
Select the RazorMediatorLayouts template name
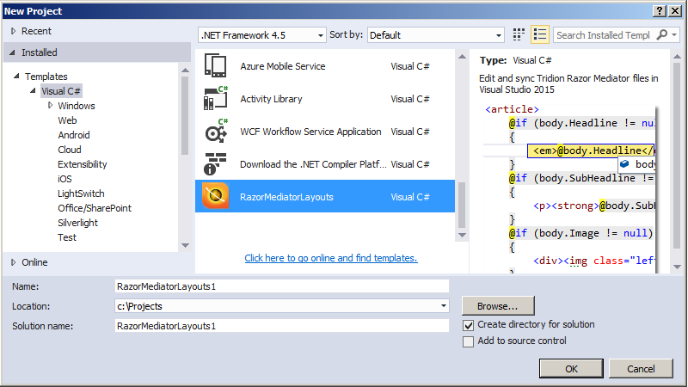pyautogui.click(x=286, y=197)
